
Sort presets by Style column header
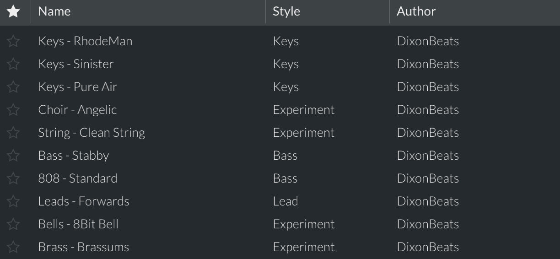[x=286, y=11]
